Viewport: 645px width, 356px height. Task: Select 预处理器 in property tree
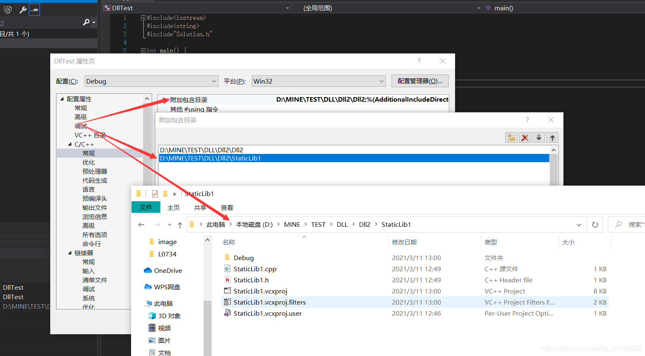[x=95, y=171]
